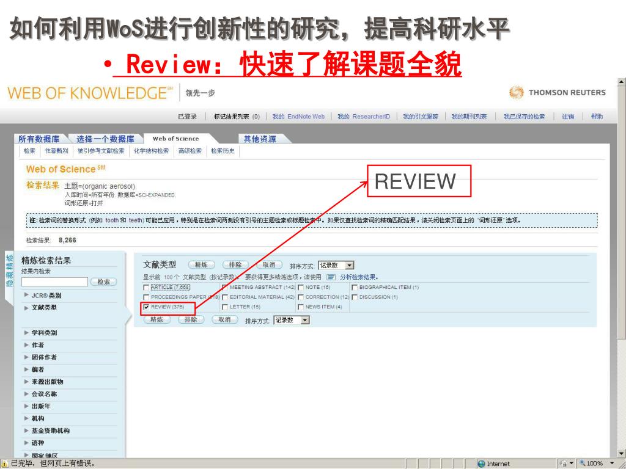Open the lower 排序方式 记录数 dropdown
The height and width of the screenshot is (469, 626).
click(292, 320)
